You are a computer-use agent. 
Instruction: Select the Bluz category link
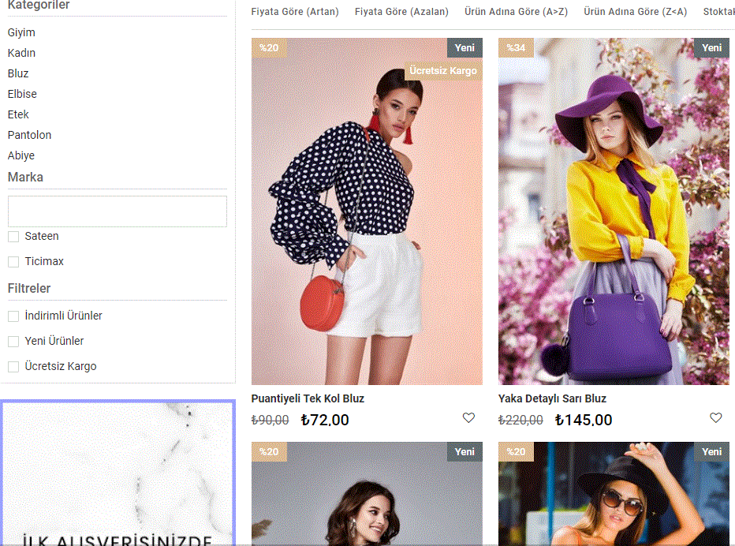pos(18,73)
